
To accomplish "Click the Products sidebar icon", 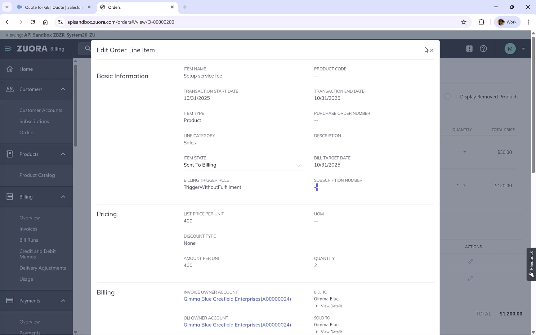I will pyautogui.click(x=10, y=154).
